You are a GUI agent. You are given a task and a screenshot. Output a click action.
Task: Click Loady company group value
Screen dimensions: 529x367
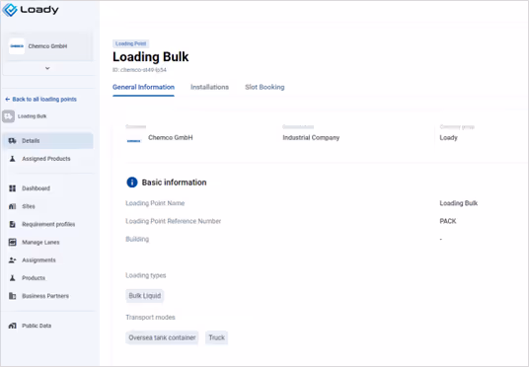pyautogui.click(x=448, y=138)
